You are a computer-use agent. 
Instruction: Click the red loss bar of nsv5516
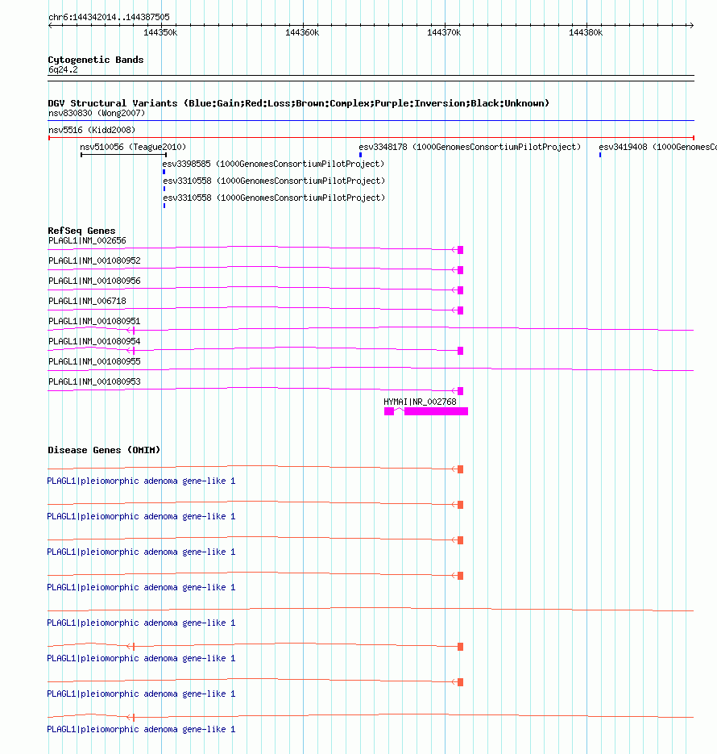point(371,138)
